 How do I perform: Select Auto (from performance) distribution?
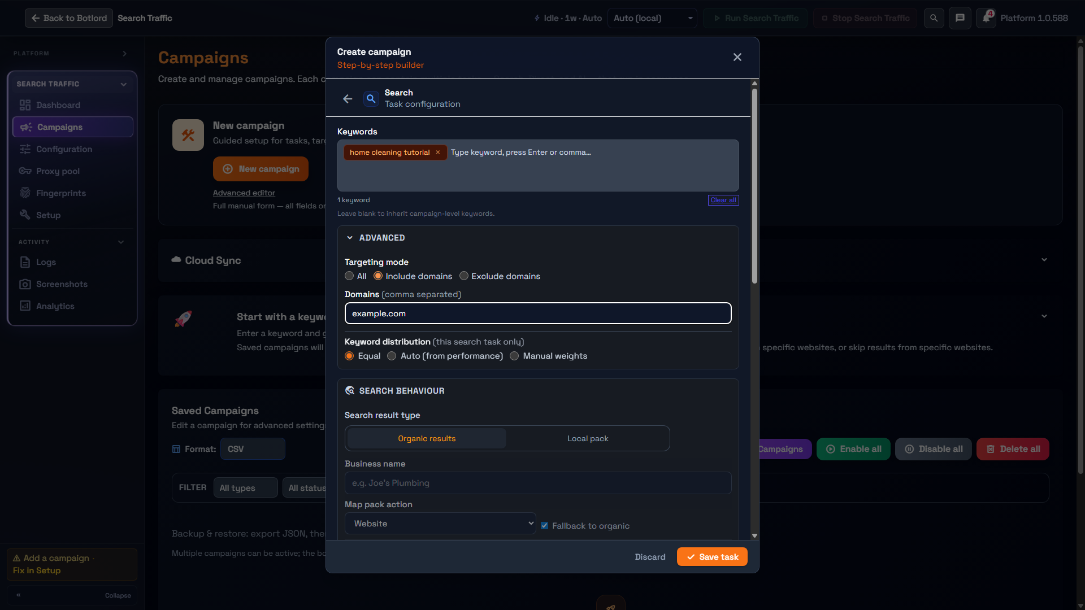coord(392,356)
